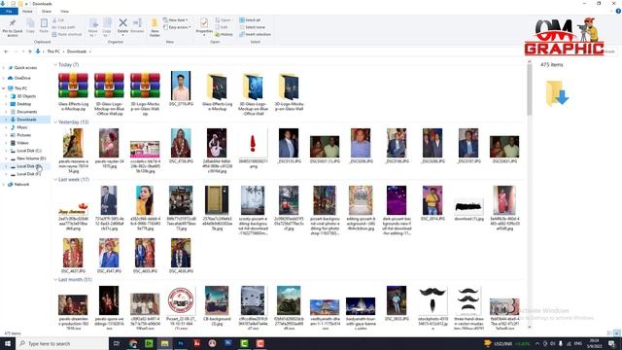Click This PC in address breadcrumb
The image size is (622, 350).
tap(53, 52)
